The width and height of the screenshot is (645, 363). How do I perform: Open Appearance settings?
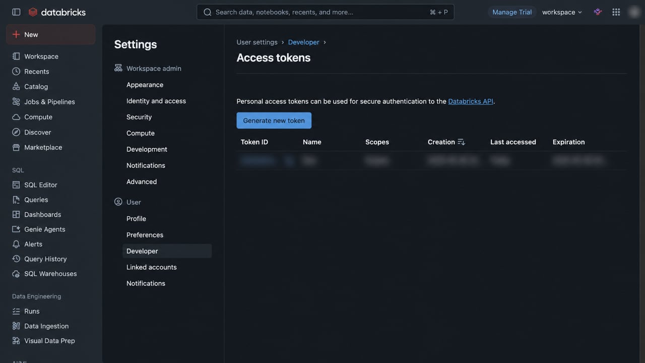(145, 85)
